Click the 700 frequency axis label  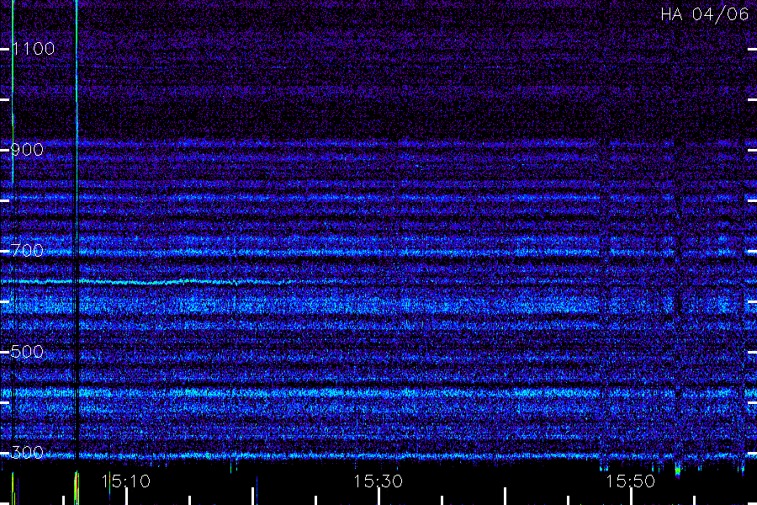coord(27,250)
